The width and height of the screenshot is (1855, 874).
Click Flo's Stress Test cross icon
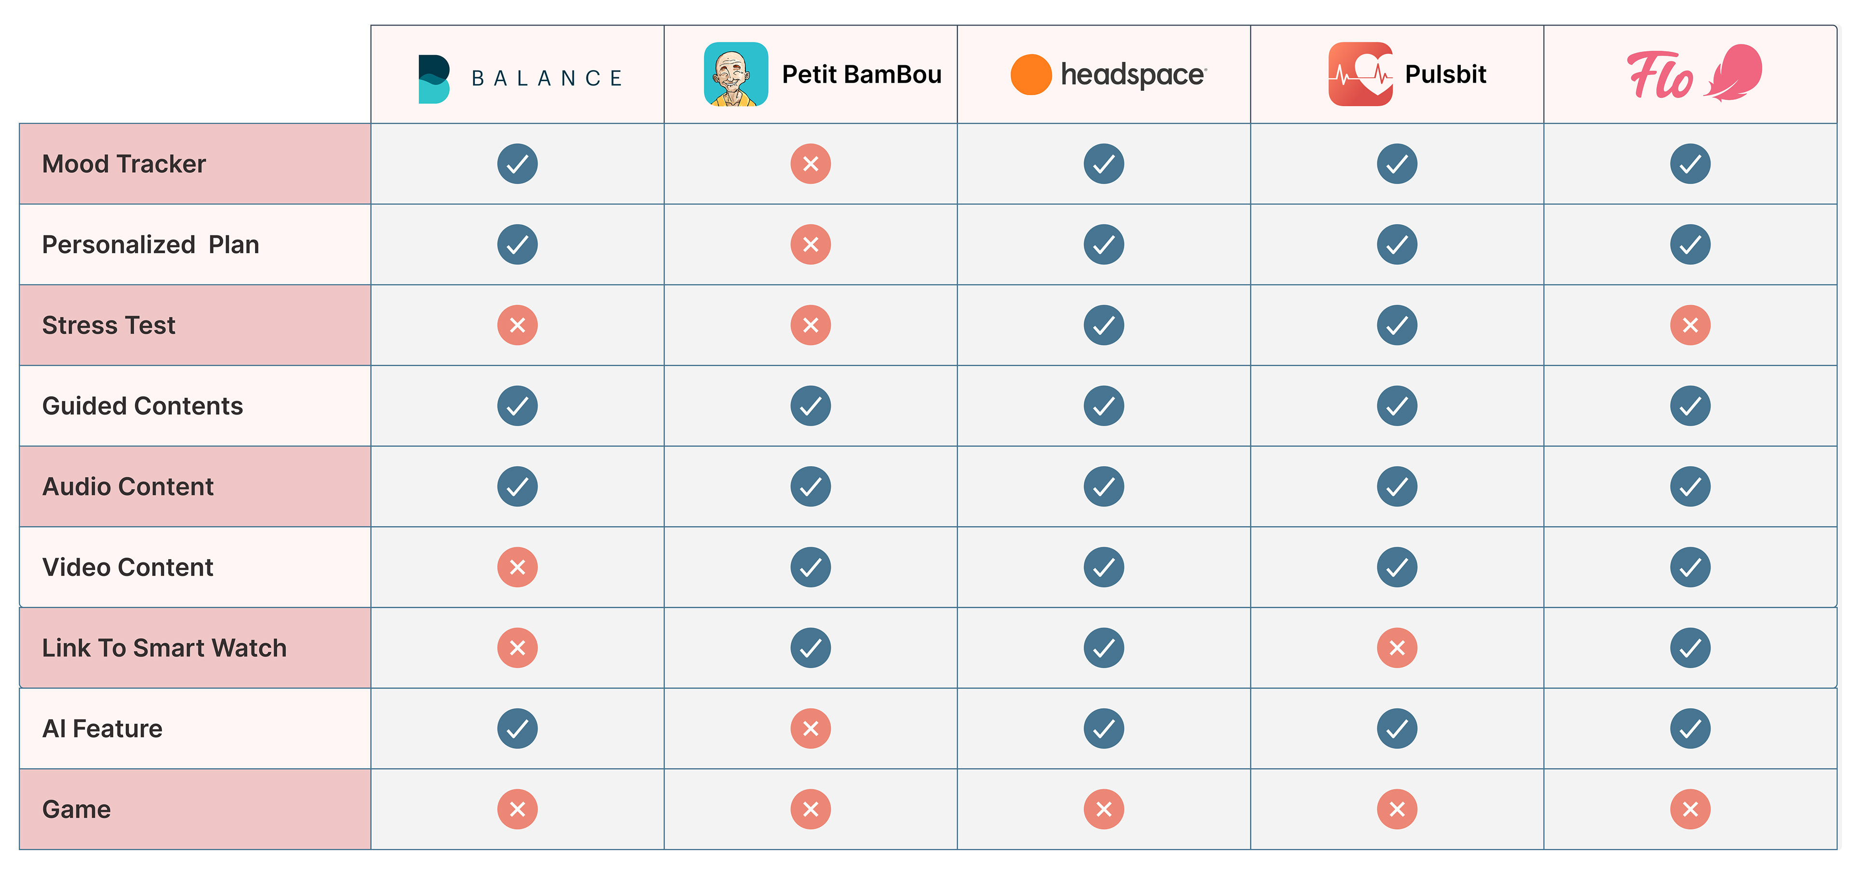1690,326
